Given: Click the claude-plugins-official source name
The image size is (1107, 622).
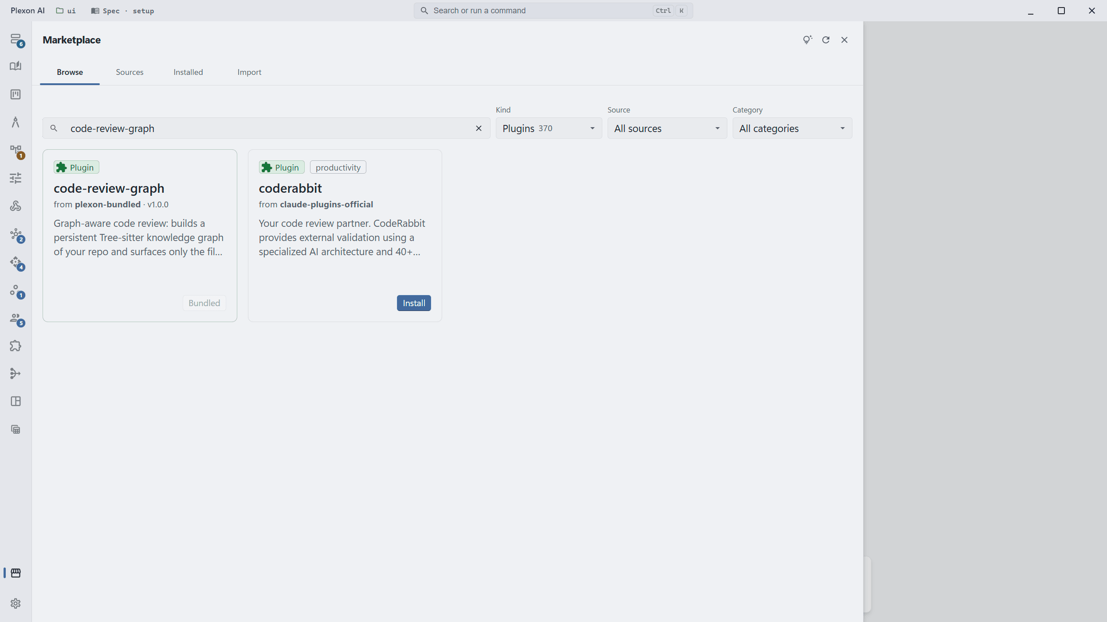Looking at the screenshot, I should (x=326, y=204).
